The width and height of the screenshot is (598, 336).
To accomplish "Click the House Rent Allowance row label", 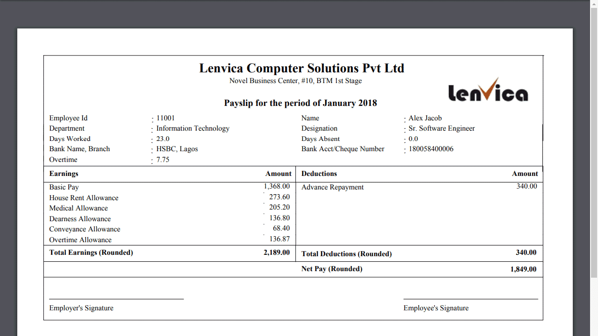I will click(x=84, y=198).
